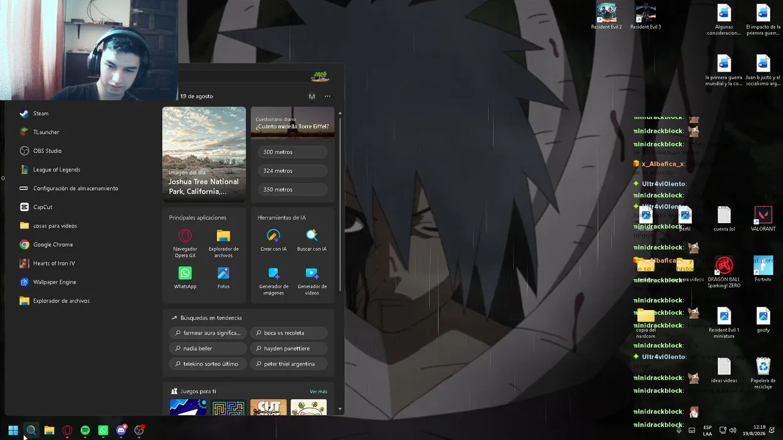Click the Windows Start button

(13, 430)
